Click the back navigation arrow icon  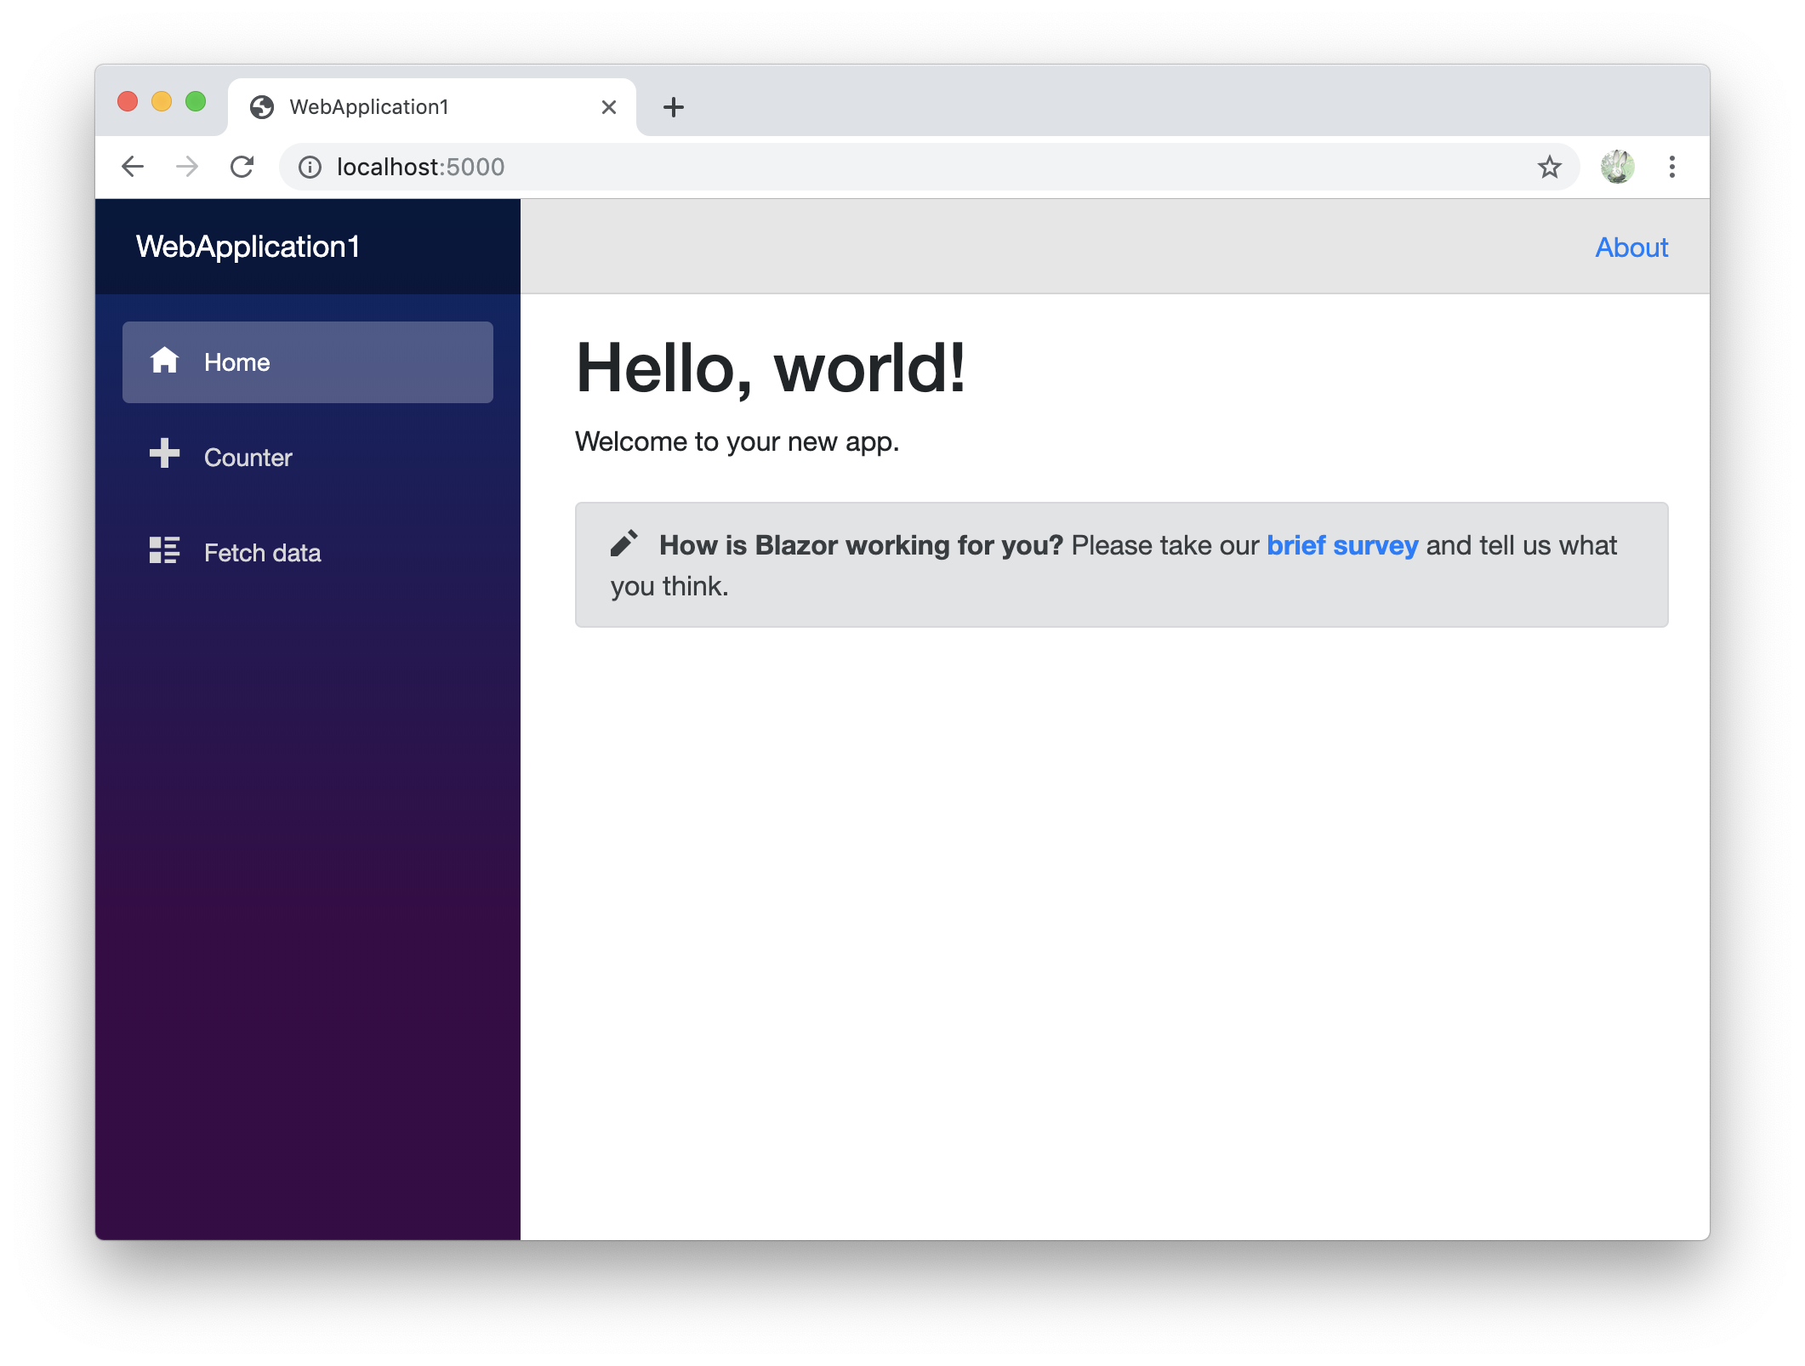(134, 167)
